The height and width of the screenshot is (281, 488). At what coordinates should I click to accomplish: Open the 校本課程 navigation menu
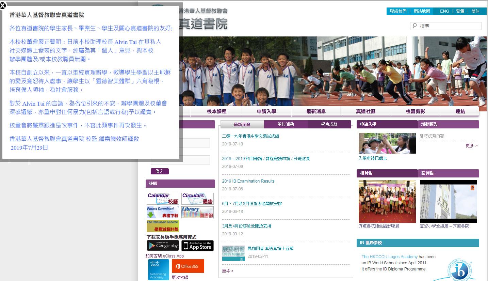(216, 111)
